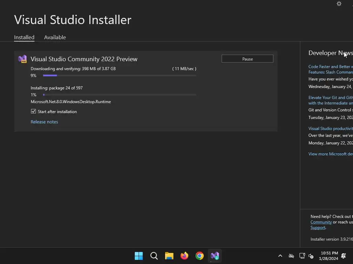Switch to the Installed tab
Image resolution: width=353 pixels, height=264 pixels.
[24, 37]
